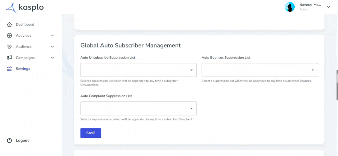This screenshot has height=156, width=338.
Task: Click the kasplo logo icon
Action: pos(11,7)
